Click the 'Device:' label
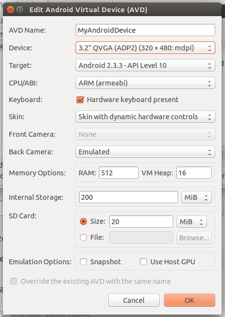The height and width of the screenshot is (317, 225). (x=20, y=48)
